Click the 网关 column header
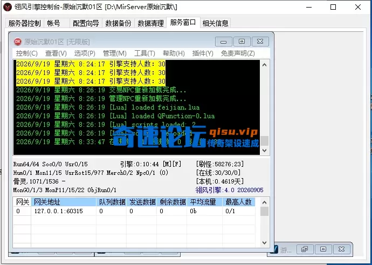This screenshot has height=265, width=372. [x=22, y=202]
